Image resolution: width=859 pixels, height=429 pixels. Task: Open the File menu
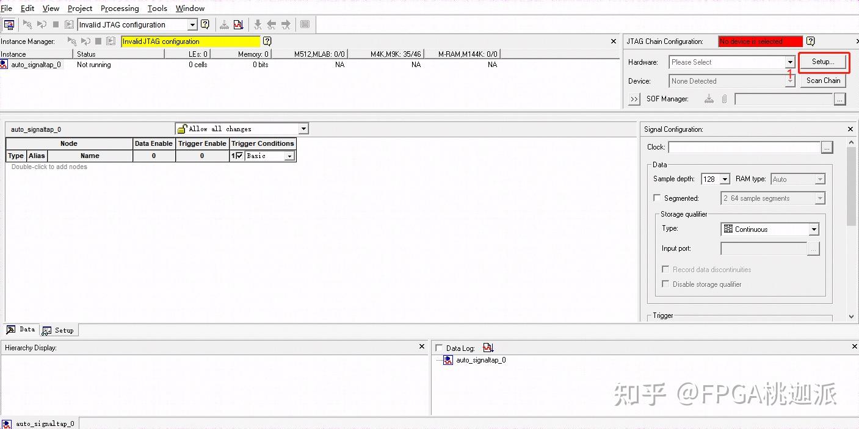[x=6, y=9]
